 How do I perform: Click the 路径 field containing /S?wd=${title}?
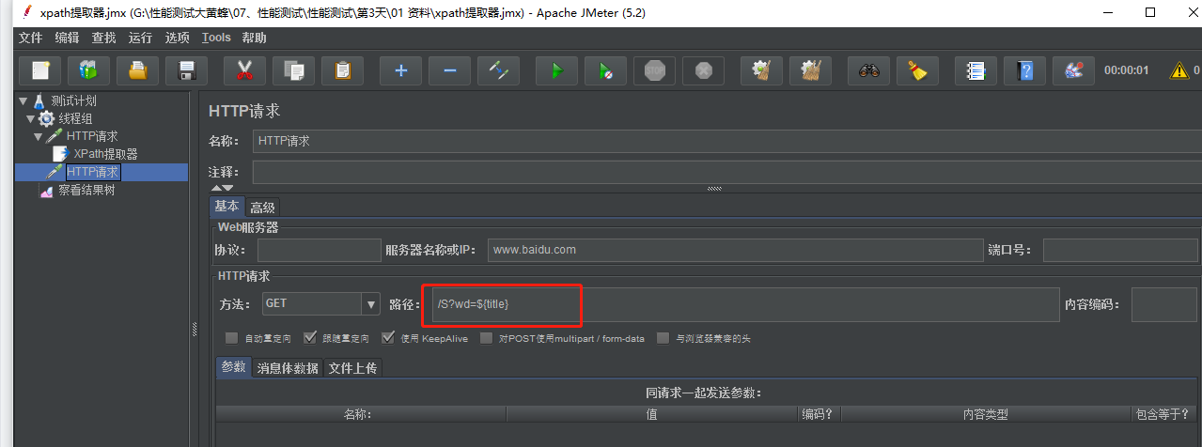[744, 304]
